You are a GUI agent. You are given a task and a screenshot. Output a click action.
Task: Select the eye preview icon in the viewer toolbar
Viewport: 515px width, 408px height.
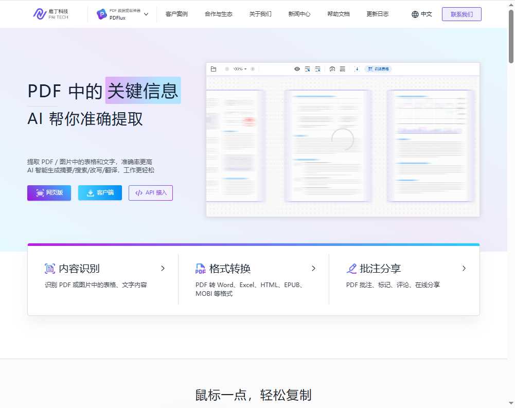(297, 69)
